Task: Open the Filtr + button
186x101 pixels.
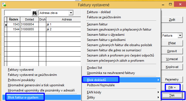Action: (172, 88)
